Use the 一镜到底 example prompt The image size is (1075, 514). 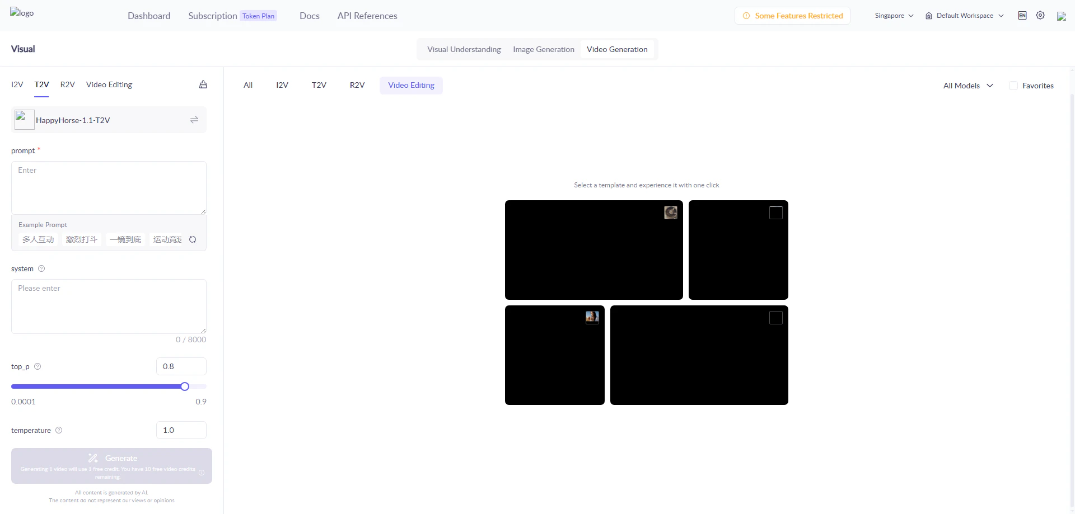[125, 239]
